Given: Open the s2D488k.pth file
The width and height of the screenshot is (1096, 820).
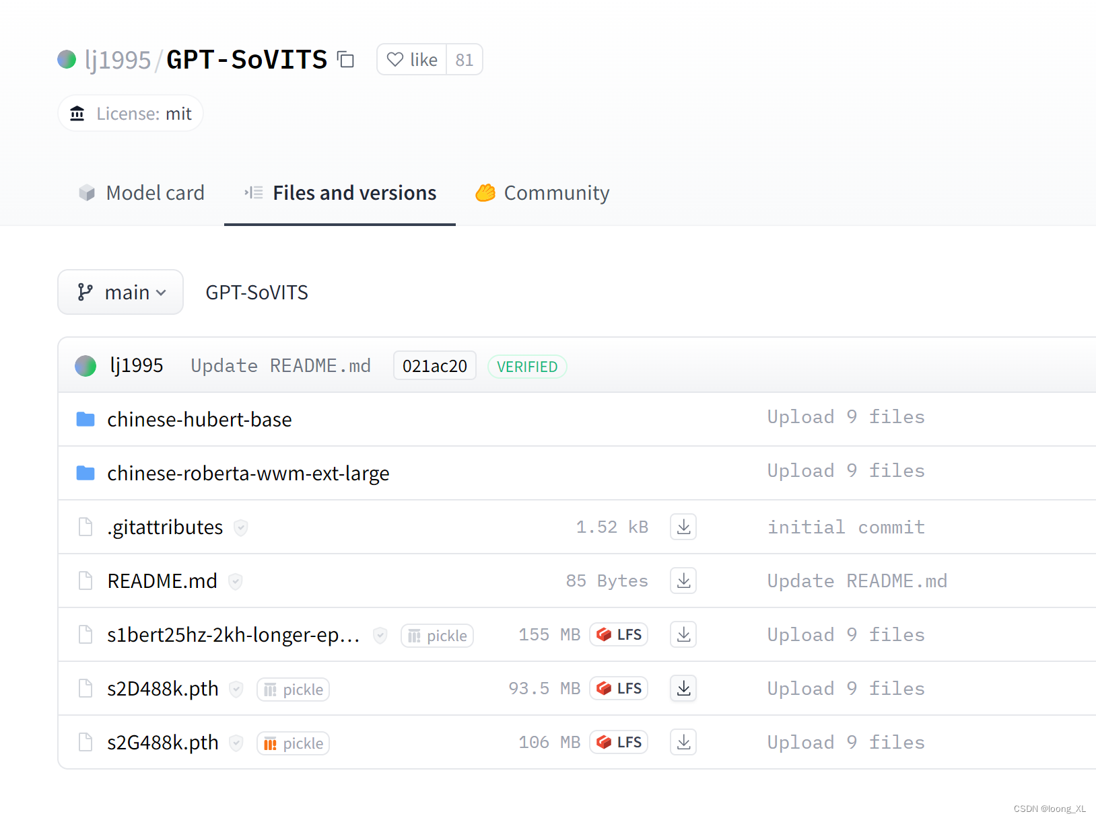Looking at the screenshot, I should pyautogui.click(x=163, y=688).
